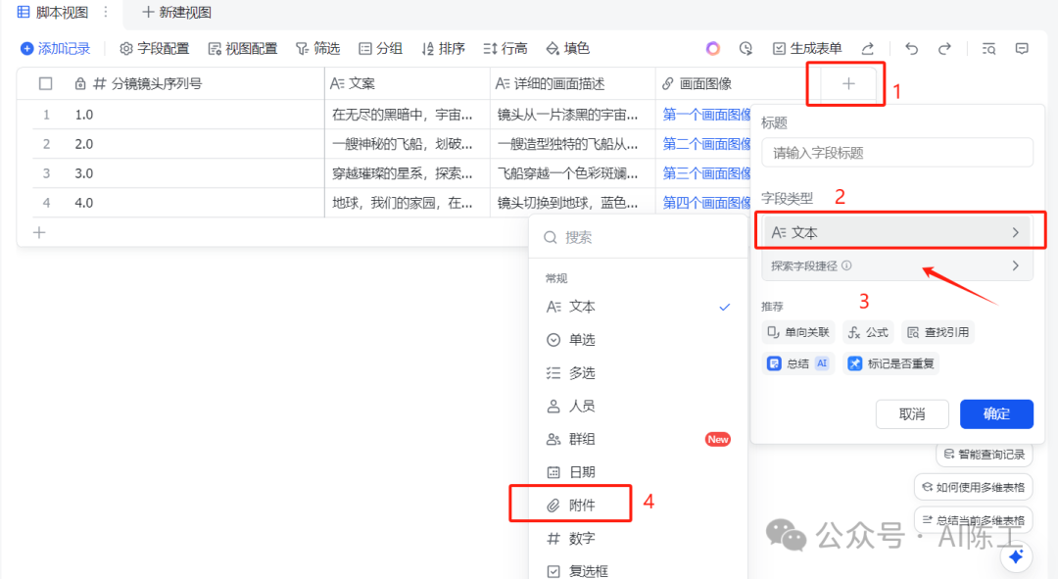Screen dimensions: 1058x579
Task: Click the redo arrow icon
Action: click(944, 48)
